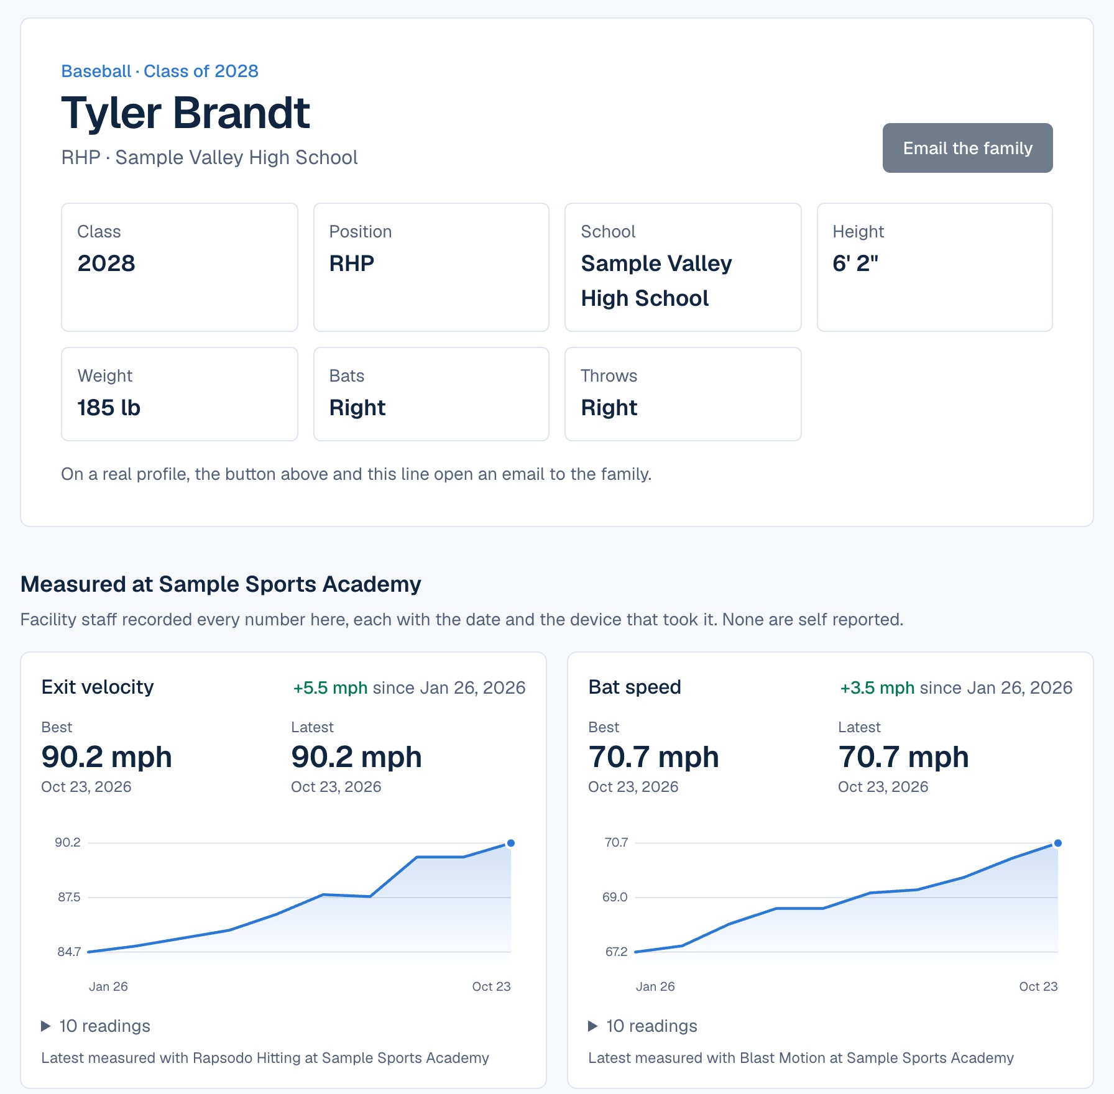Click the "67.2" axis label on Bat speed chart

click(616, 952)
